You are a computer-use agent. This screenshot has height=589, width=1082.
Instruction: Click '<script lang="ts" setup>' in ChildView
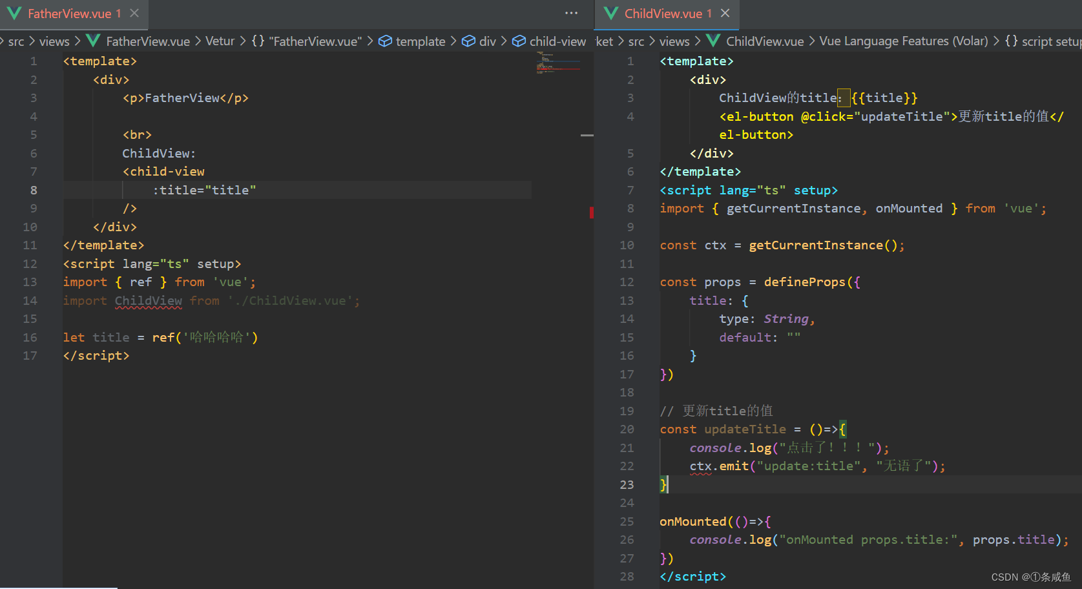pyautogui.click(x=749, y=190)
